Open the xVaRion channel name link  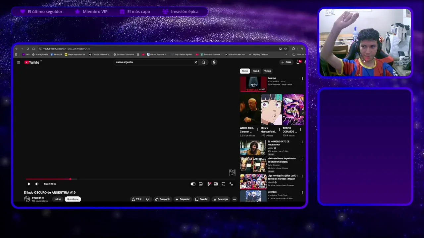coord(37,198)
